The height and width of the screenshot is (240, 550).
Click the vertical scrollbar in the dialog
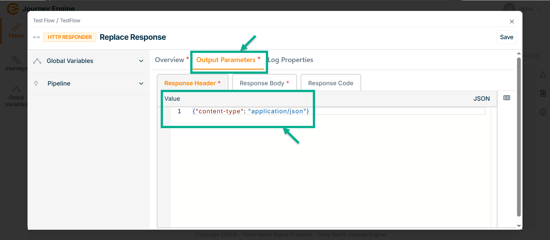coord(518,137)
